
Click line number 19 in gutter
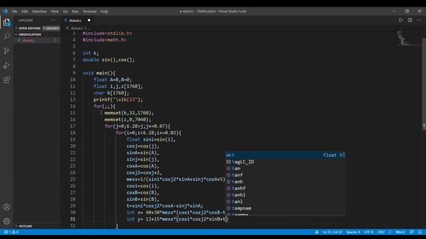tap(73, 139)
